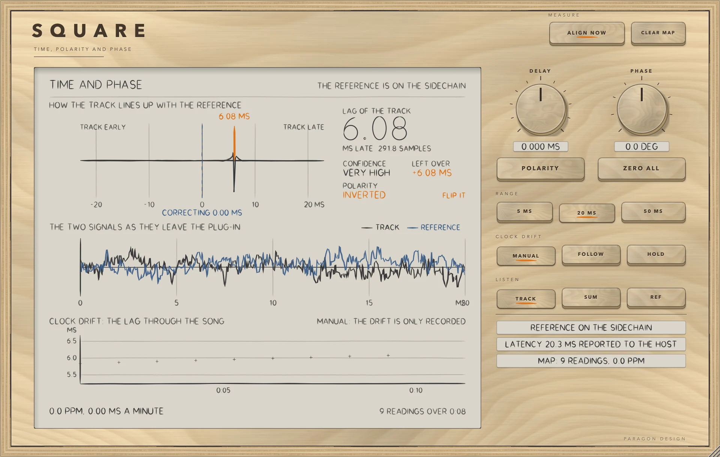
Task: Select the 0.000 MS delay value field
Action: (x=540, y=147)
